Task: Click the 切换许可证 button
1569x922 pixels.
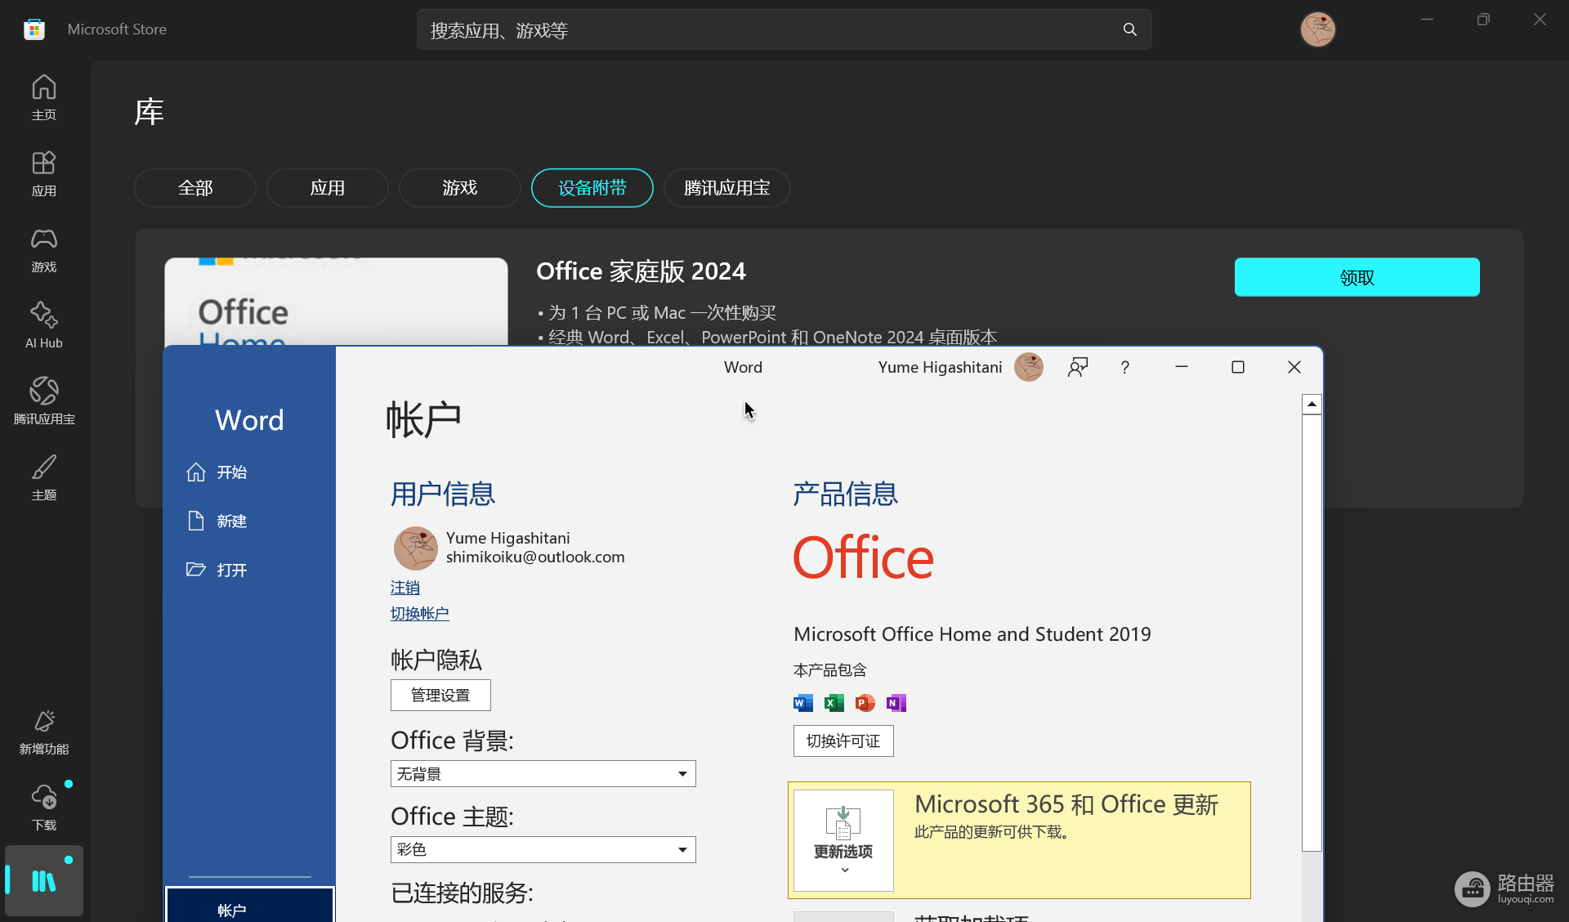Action: [x=843, y=741]
